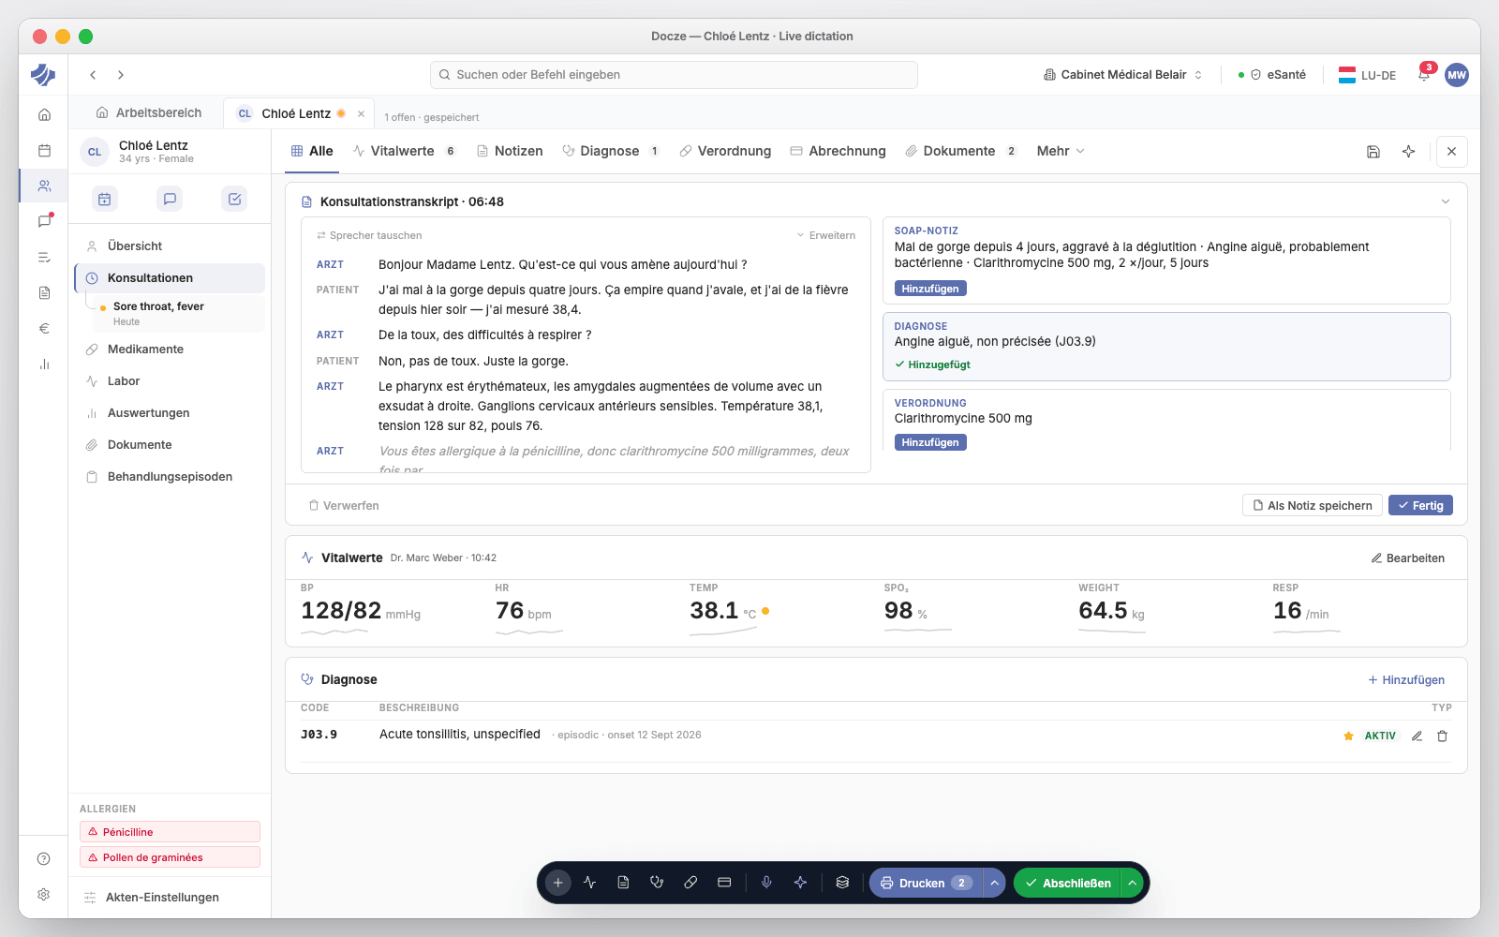Click Sprecher tauschen to swap speakers
1499x937 pixels.
pyautogui.click(x=369, y=235)
